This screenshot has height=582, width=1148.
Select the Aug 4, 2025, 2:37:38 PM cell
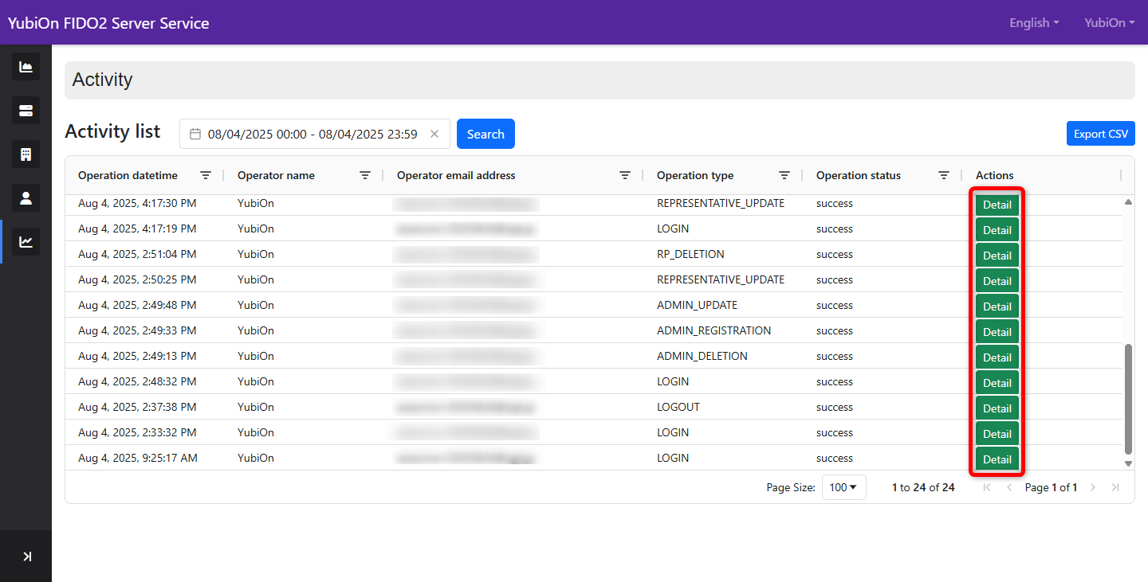(137, 407)
